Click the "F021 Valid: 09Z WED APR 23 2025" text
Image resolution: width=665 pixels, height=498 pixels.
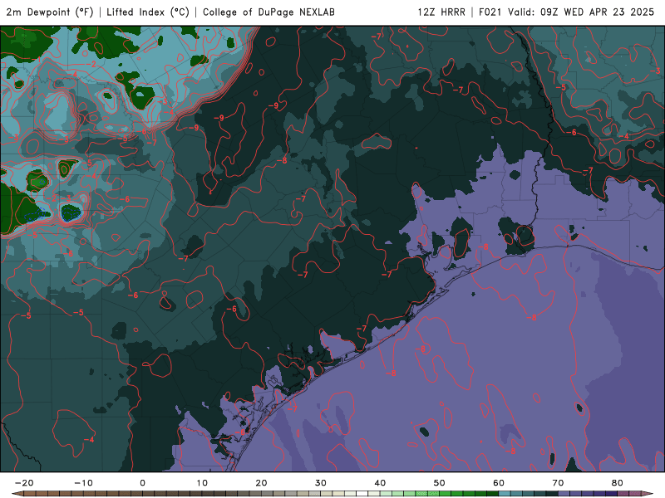point(567,12)
